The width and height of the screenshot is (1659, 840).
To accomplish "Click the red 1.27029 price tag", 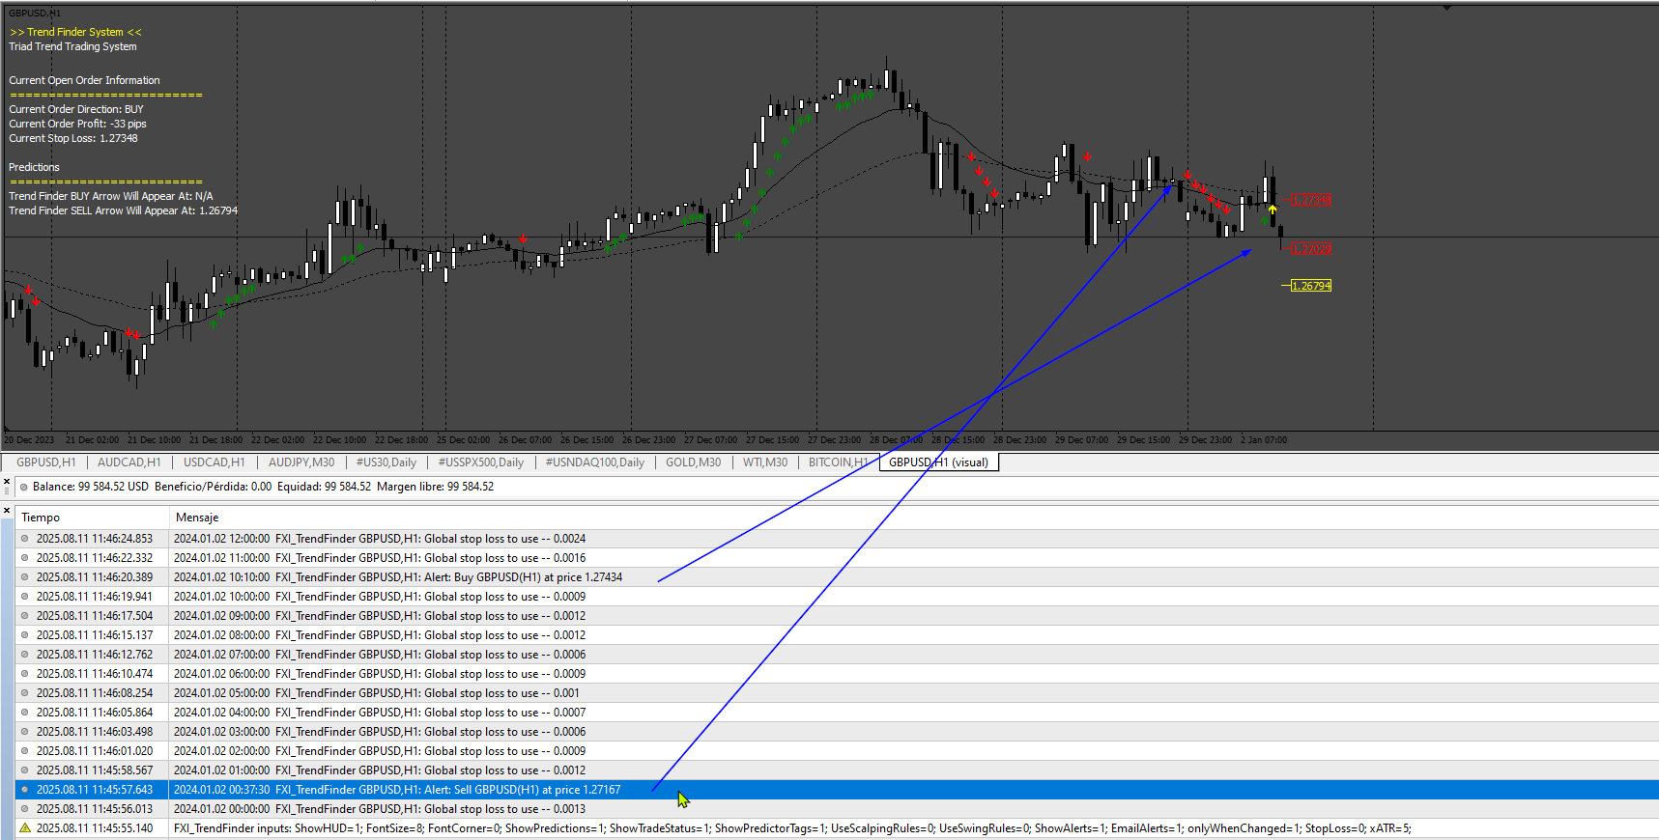I will click(1311, 249).
